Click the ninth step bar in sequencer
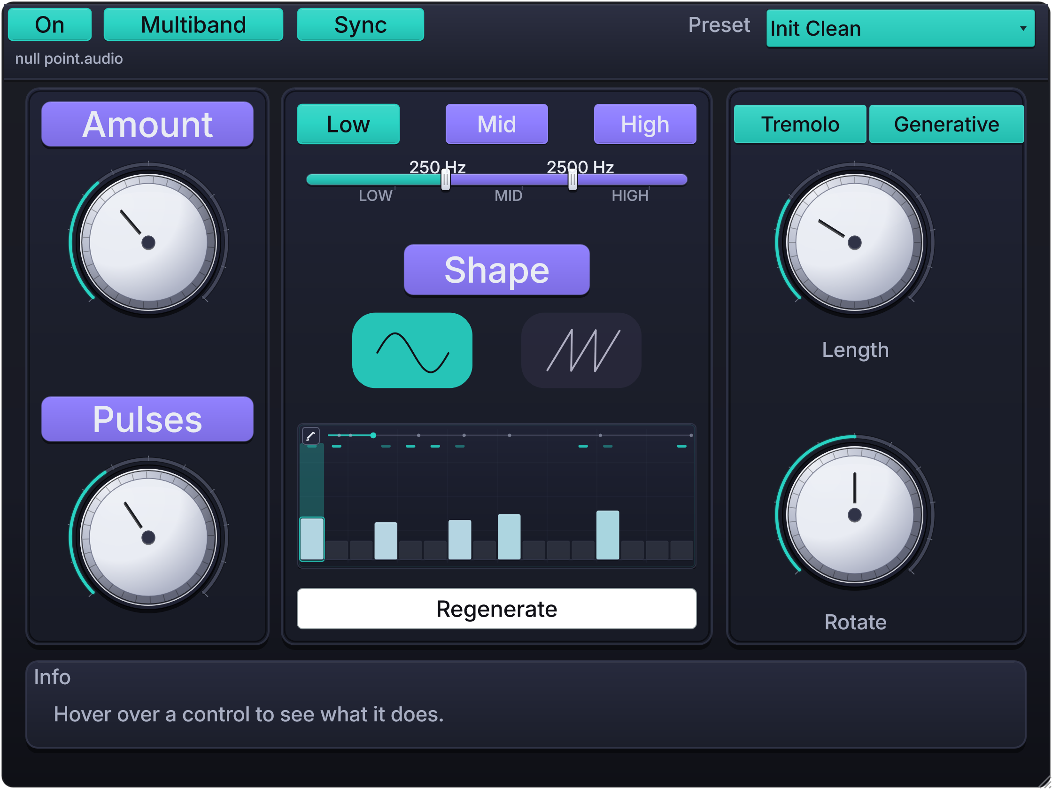The image size is (1052, 789). click(509, 536)
